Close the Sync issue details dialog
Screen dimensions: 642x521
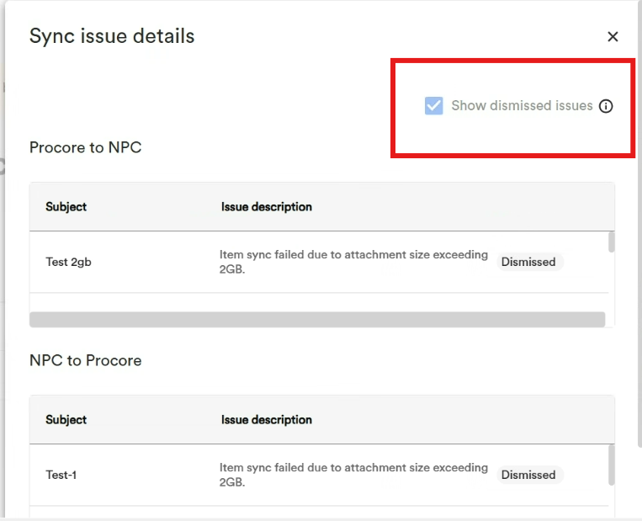[613, 36]
